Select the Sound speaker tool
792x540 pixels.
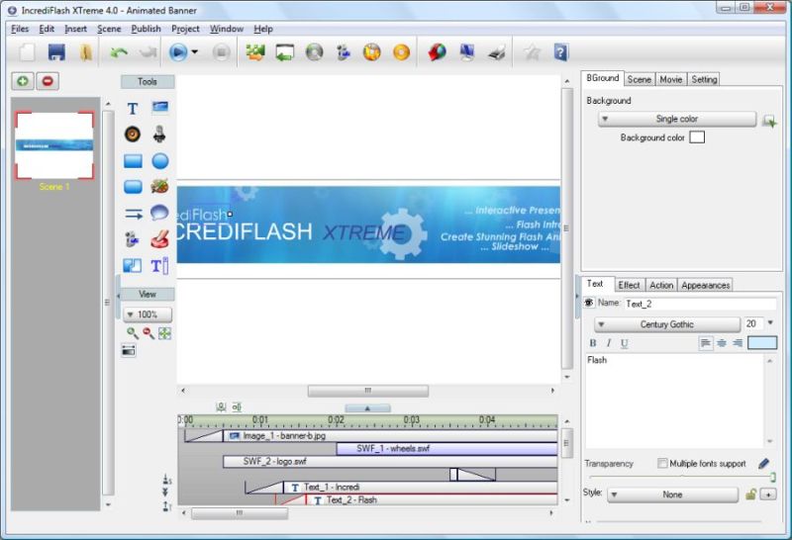coord(133,135)
